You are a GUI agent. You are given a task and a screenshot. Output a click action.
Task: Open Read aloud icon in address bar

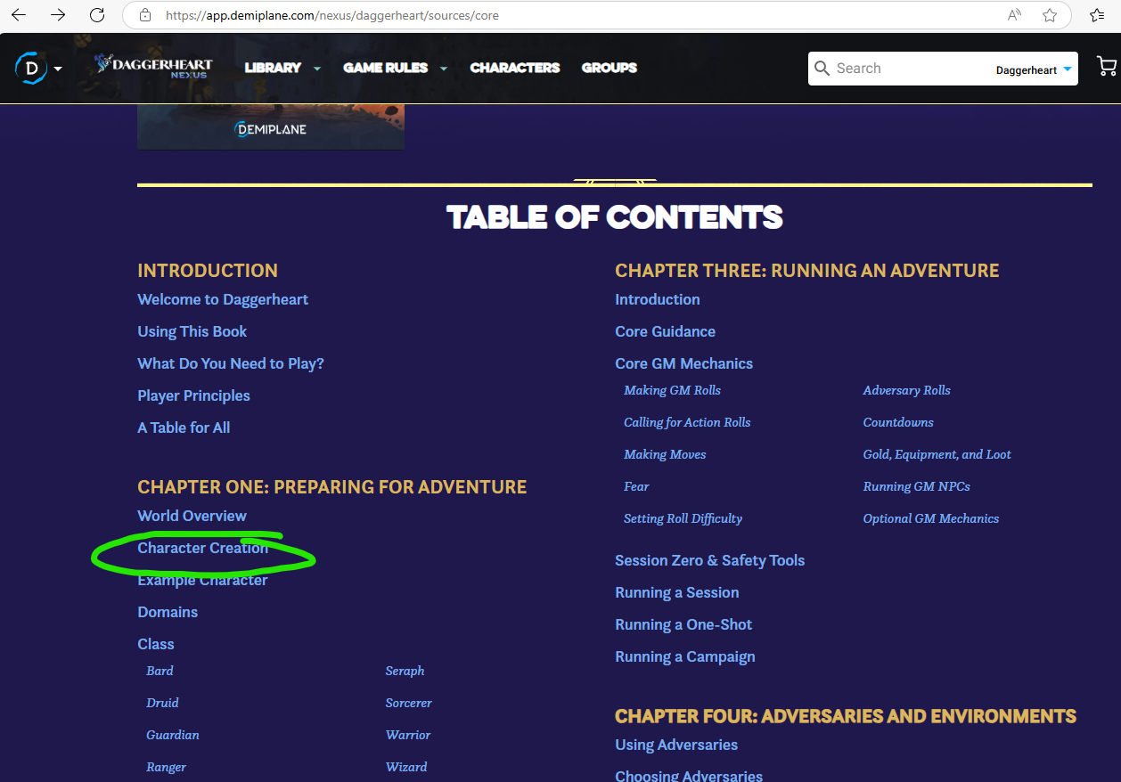[x=1015, y=15]
